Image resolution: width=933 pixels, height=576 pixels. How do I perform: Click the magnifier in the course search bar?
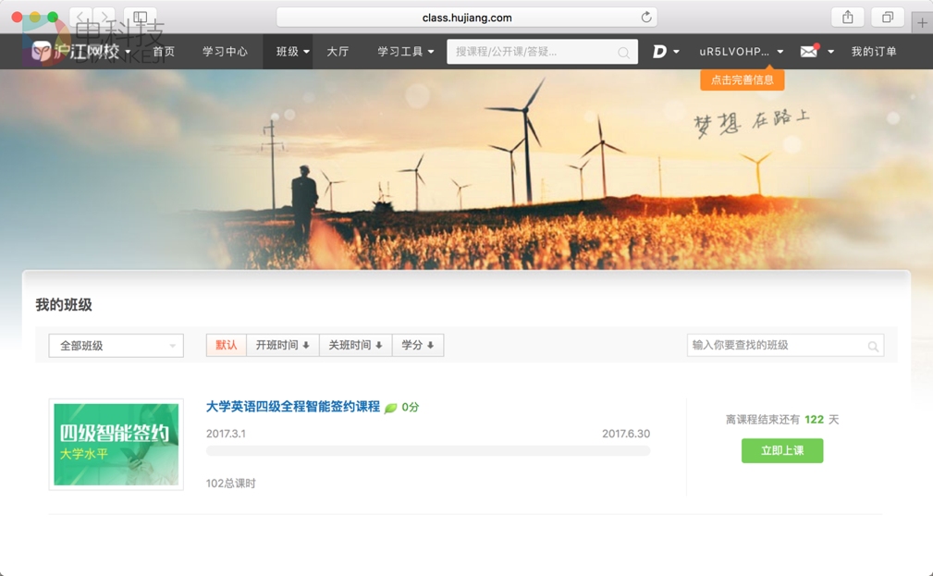coord(625,51)
